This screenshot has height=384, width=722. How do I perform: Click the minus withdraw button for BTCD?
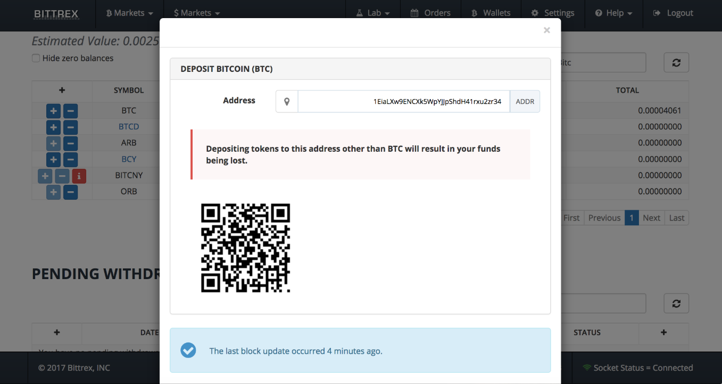71,127
